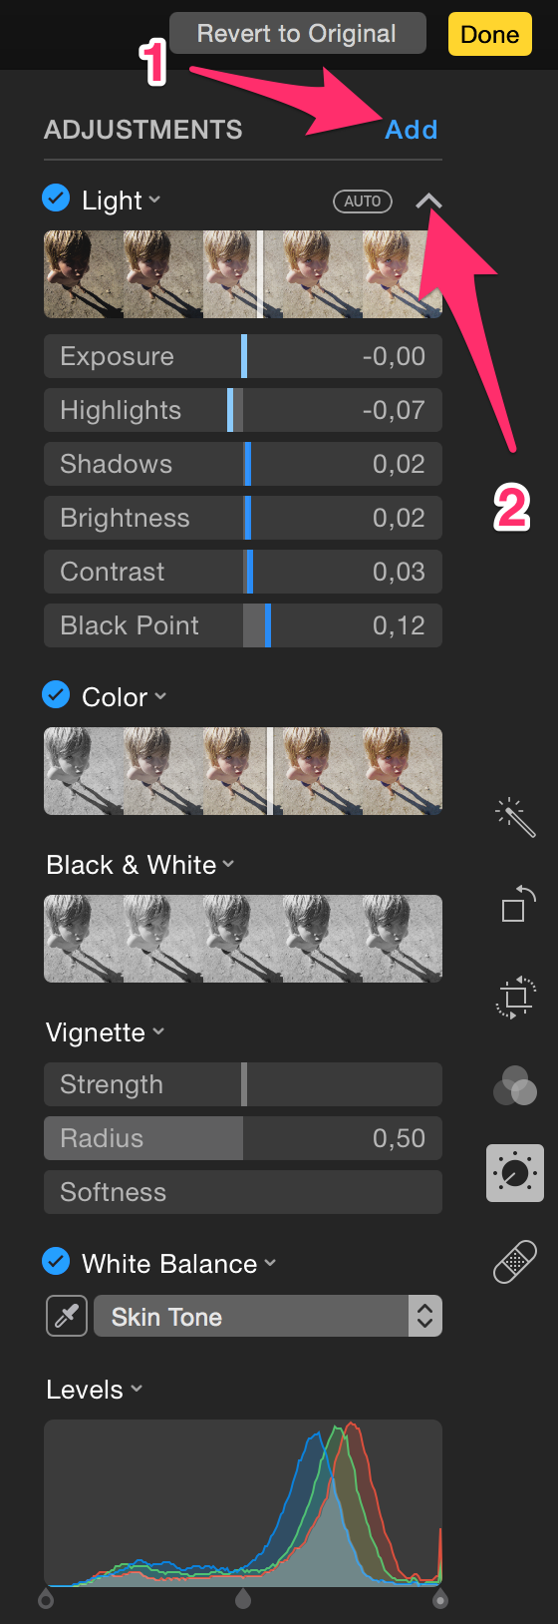Open the Filters three-circles icon

(x=515, y=1085)
